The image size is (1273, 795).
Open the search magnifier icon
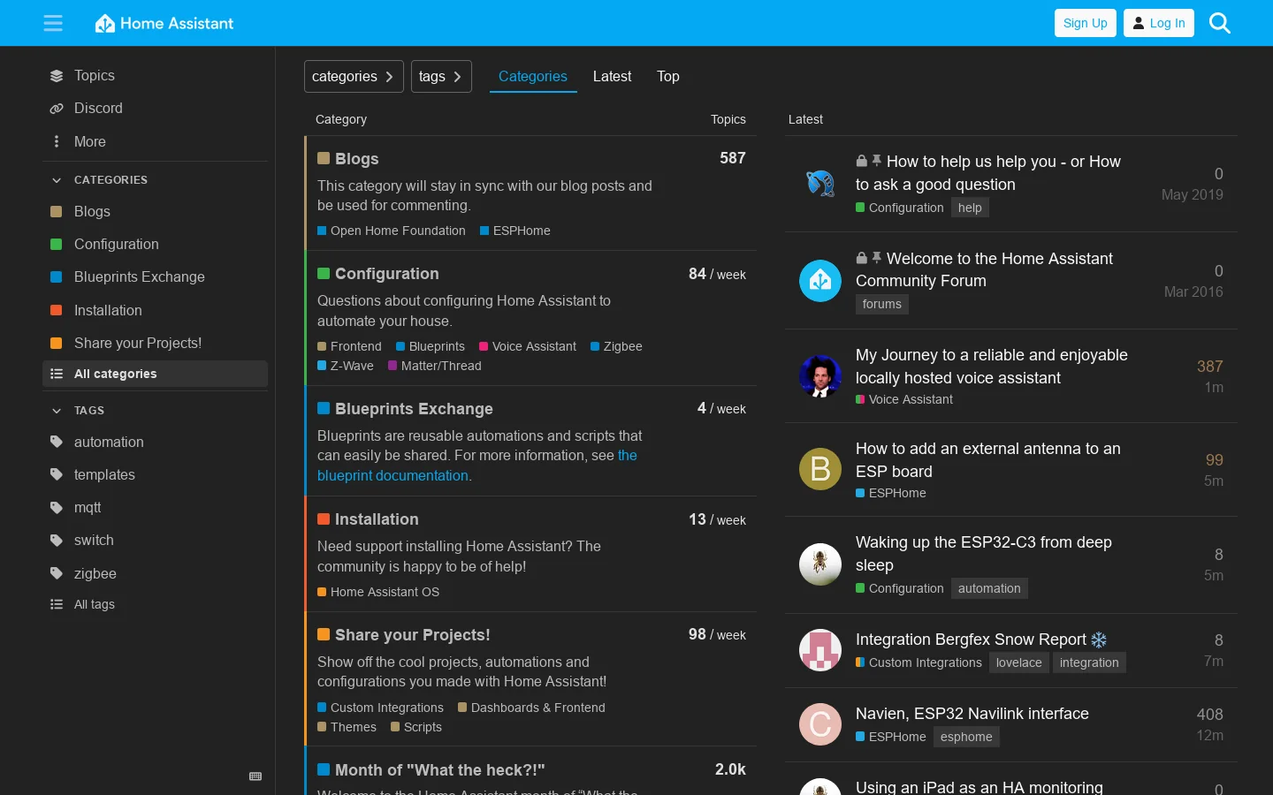1220,23
